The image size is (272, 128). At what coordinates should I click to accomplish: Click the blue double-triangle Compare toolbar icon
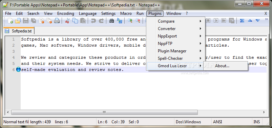point(242,21)
